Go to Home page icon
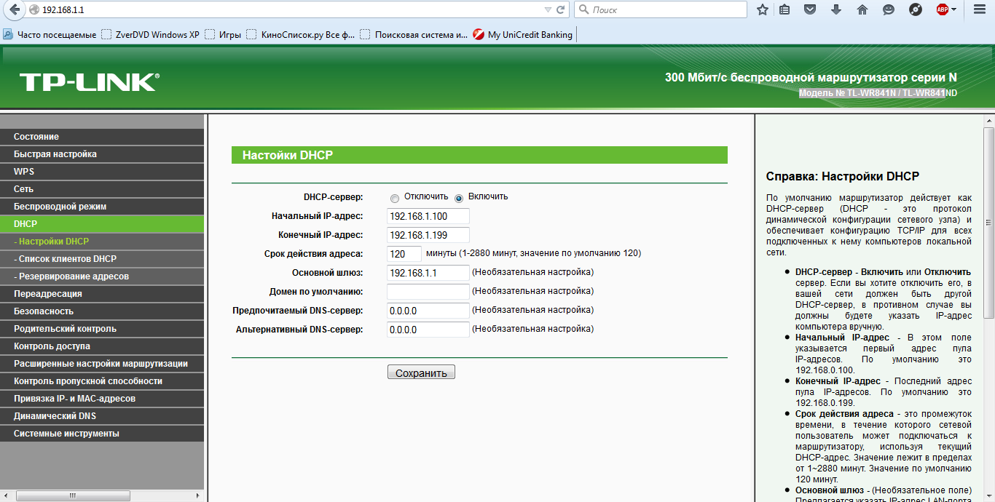The image size is (995, 502). pyautogui.click(x=862, y=9)
